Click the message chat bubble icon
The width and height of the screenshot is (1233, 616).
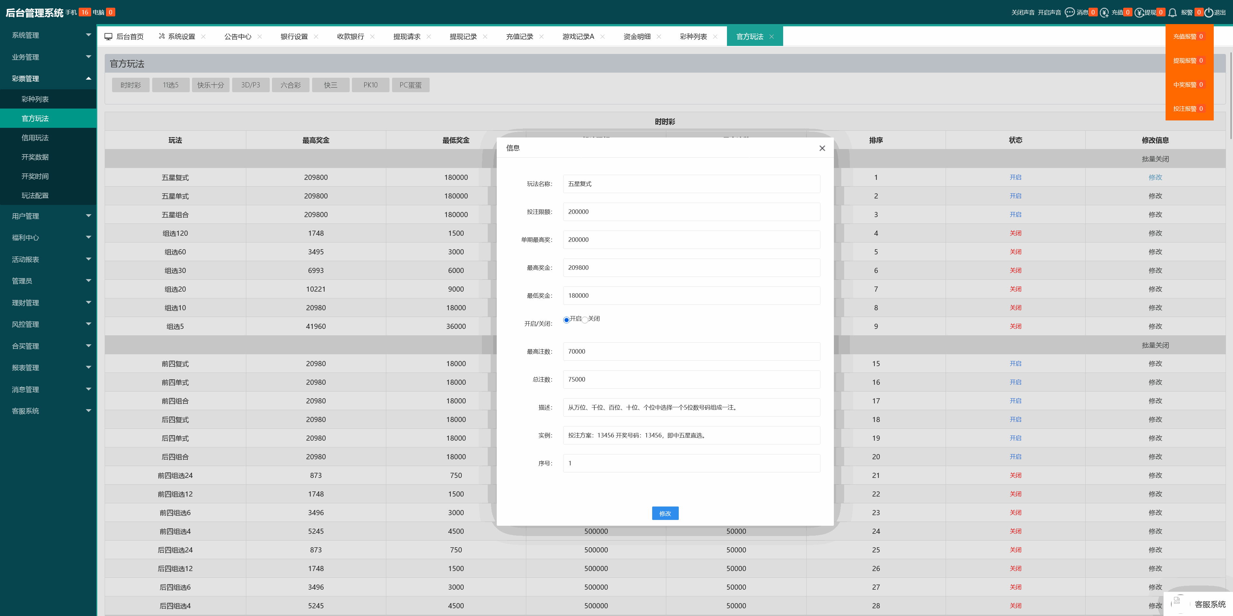point(1069,13)
